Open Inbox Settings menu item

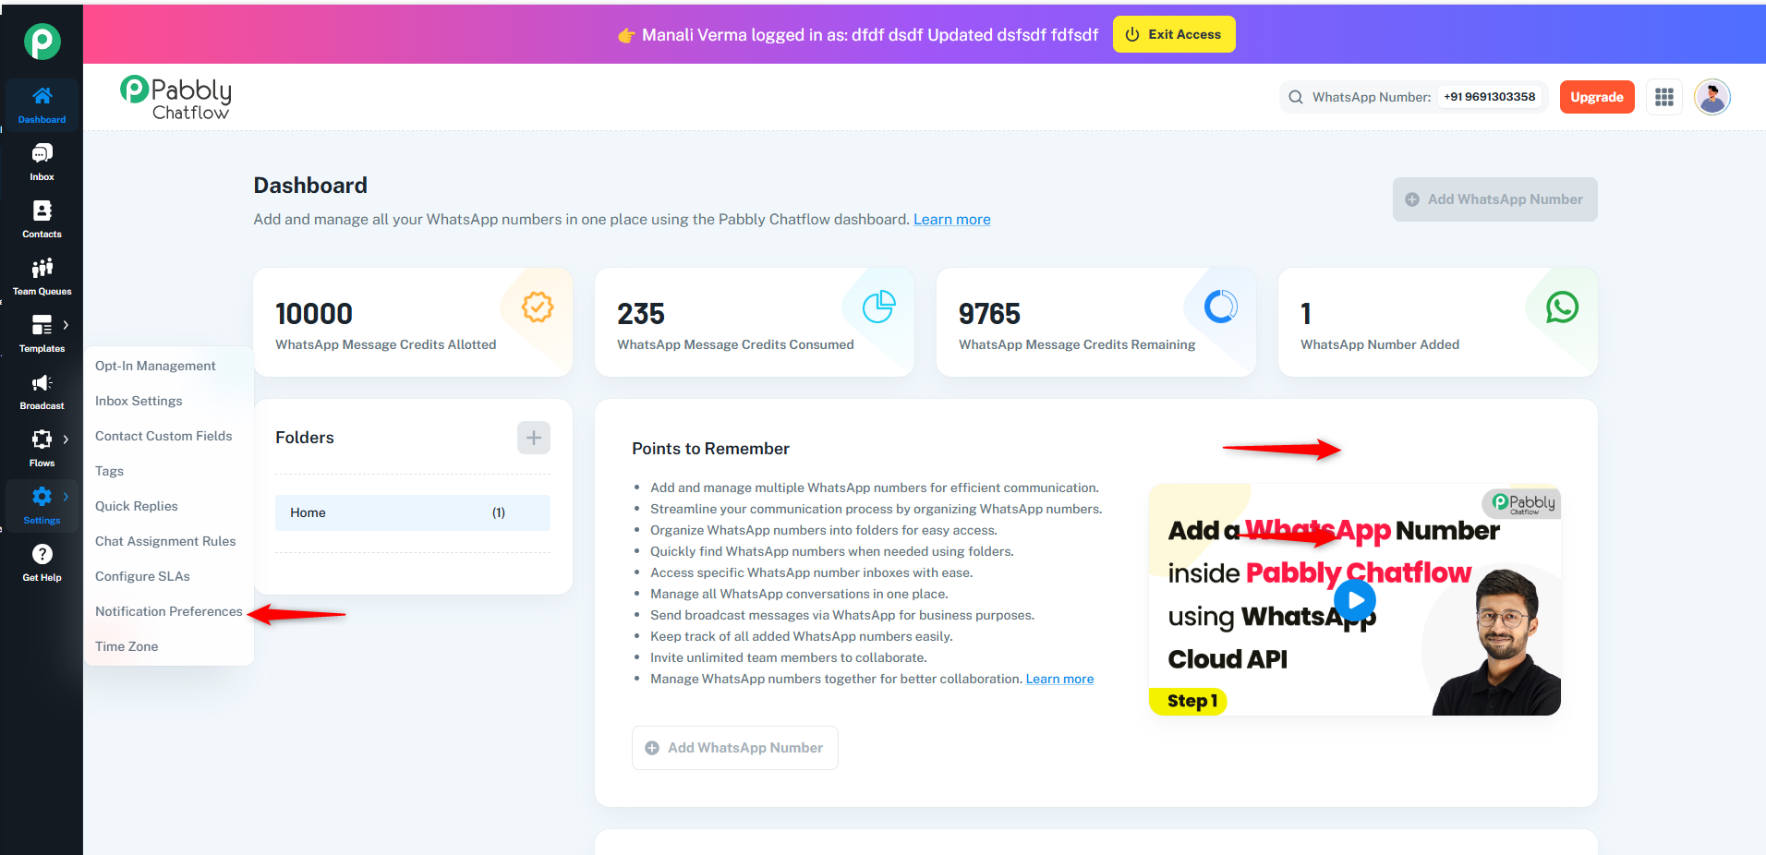point(139,401)
